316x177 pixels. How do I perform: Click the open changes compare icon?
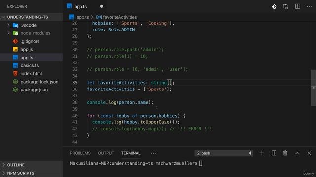(285, 6)
